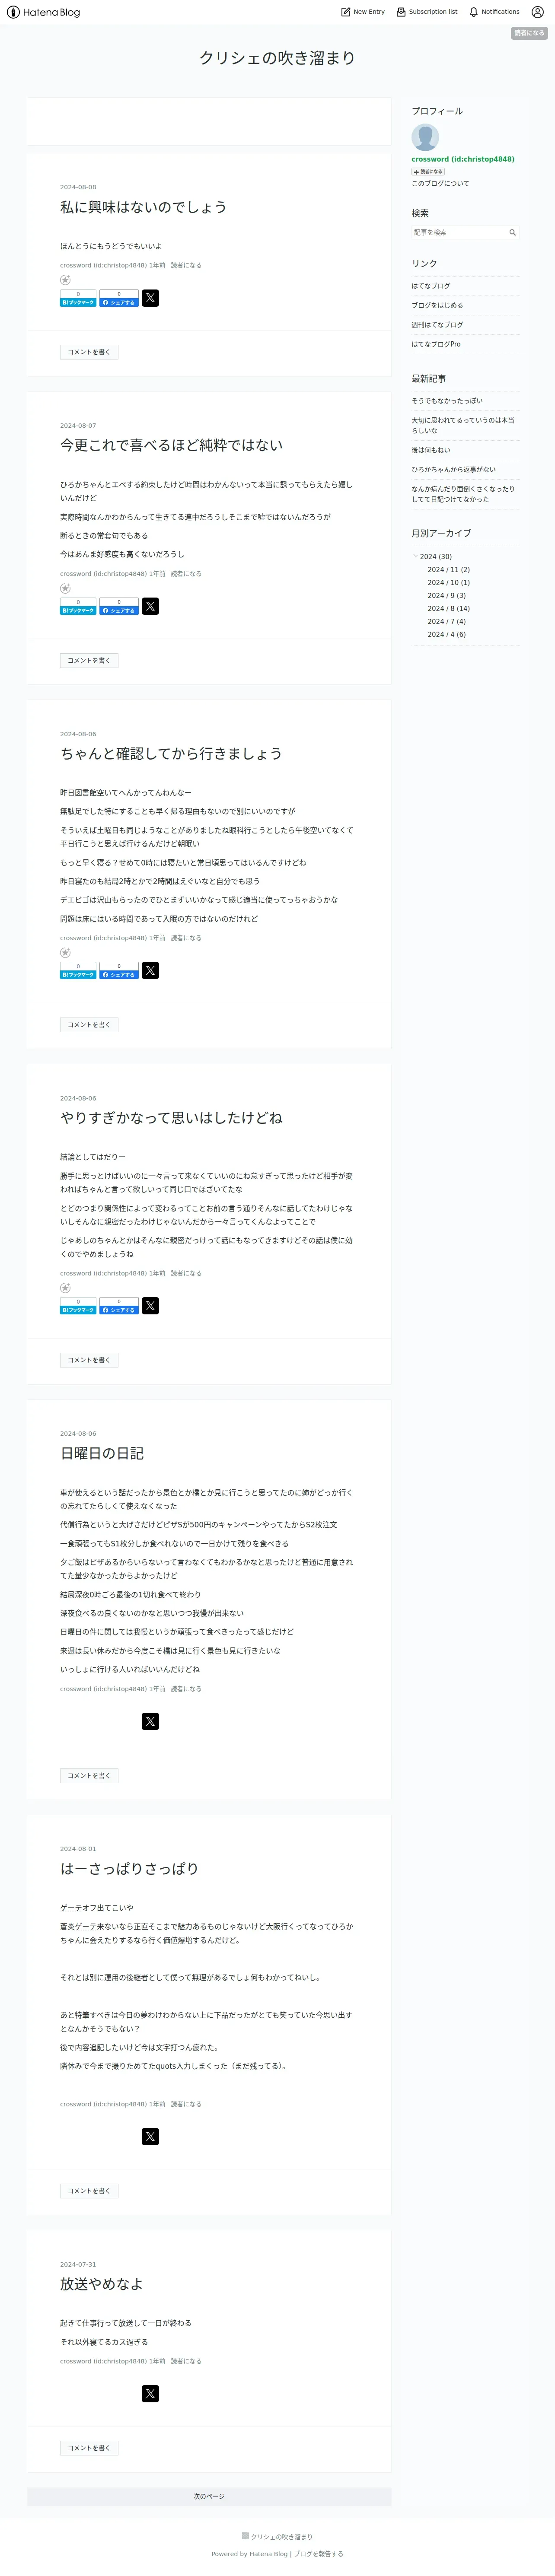Open recent article そうでもなかったっぽい
The image size is (555, 2576).
447,401
